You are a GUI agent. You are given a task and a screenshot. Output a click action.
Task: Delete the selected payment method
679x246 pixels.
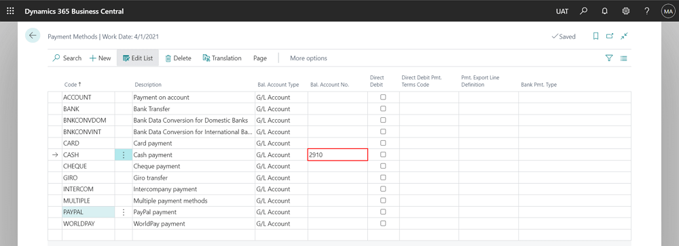coord(178,58)
